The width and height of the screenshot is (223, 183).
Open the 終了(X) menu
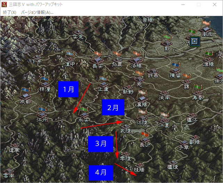9,12
